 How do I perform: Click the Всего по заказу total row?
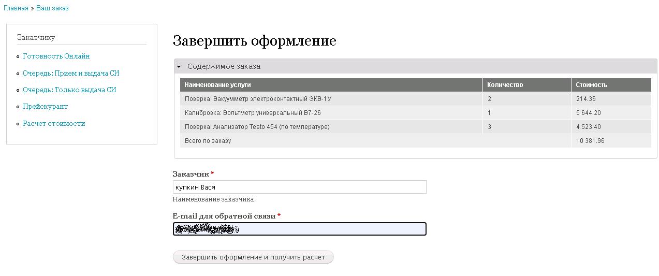[x=416, y=141]
